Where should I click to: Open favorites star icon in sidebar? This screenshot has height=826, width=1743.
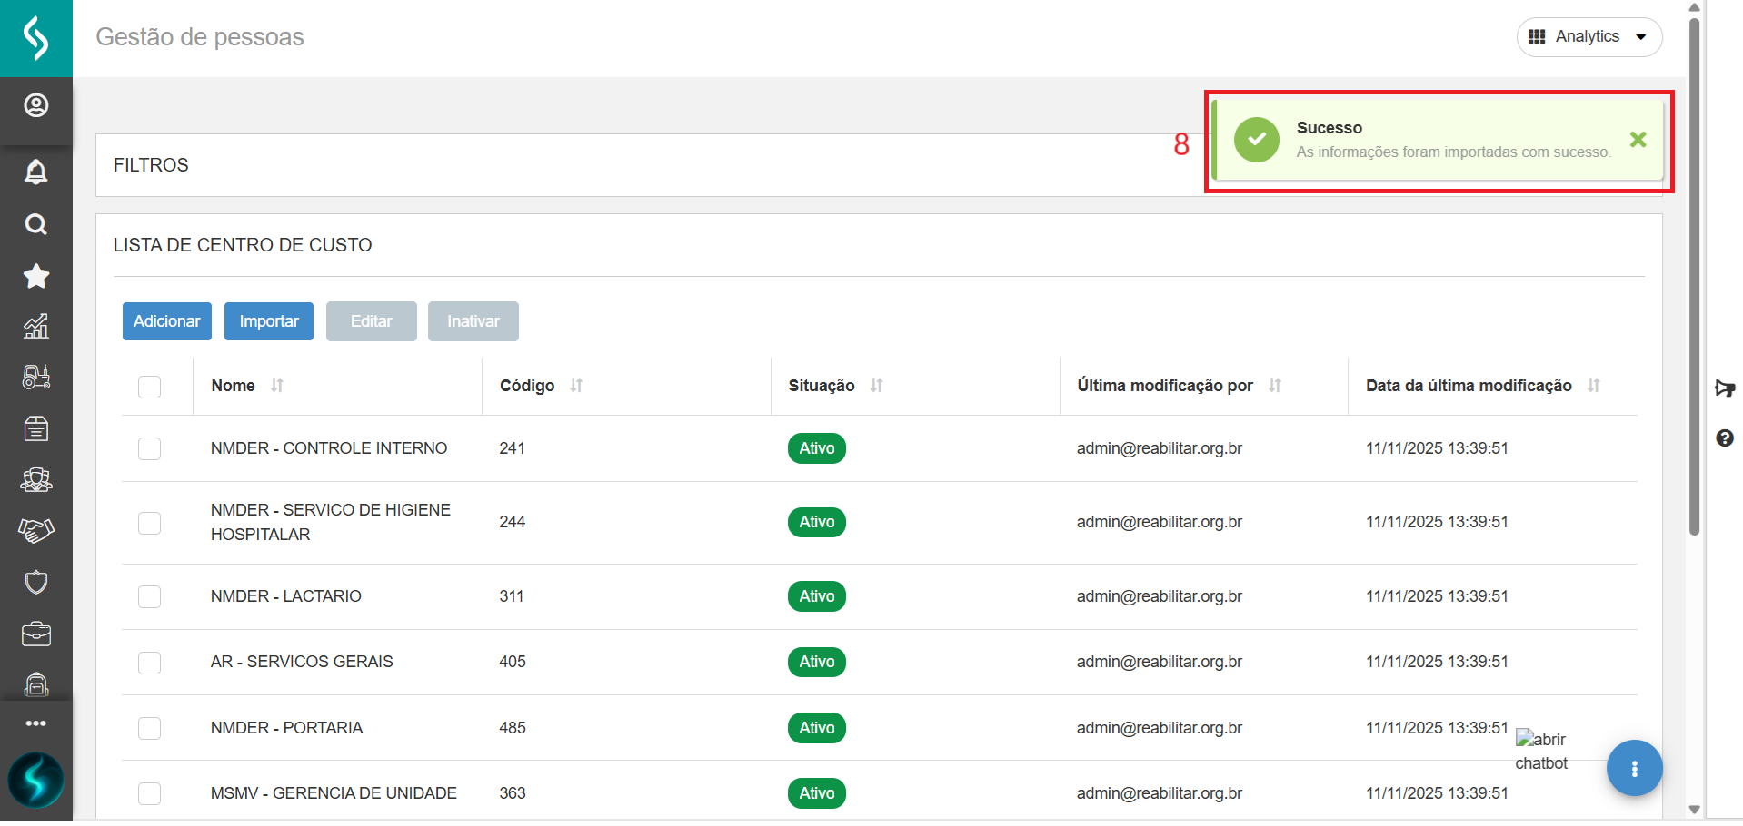point(36,276)
